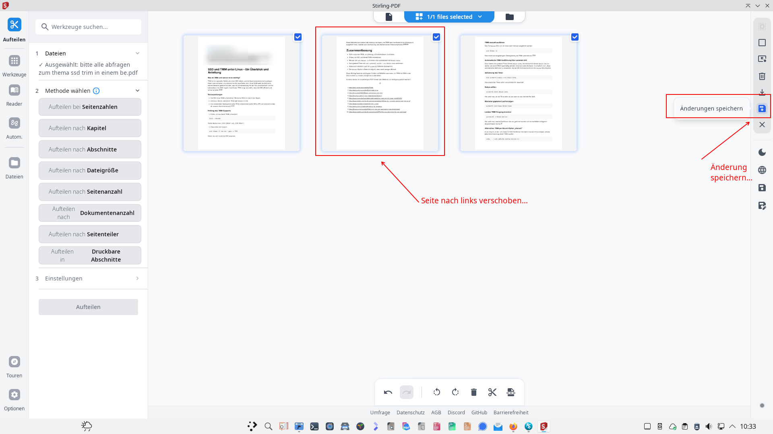Click the blue save changes icon
The height and width of the screenshot is (434, 773).
(762, 108)
